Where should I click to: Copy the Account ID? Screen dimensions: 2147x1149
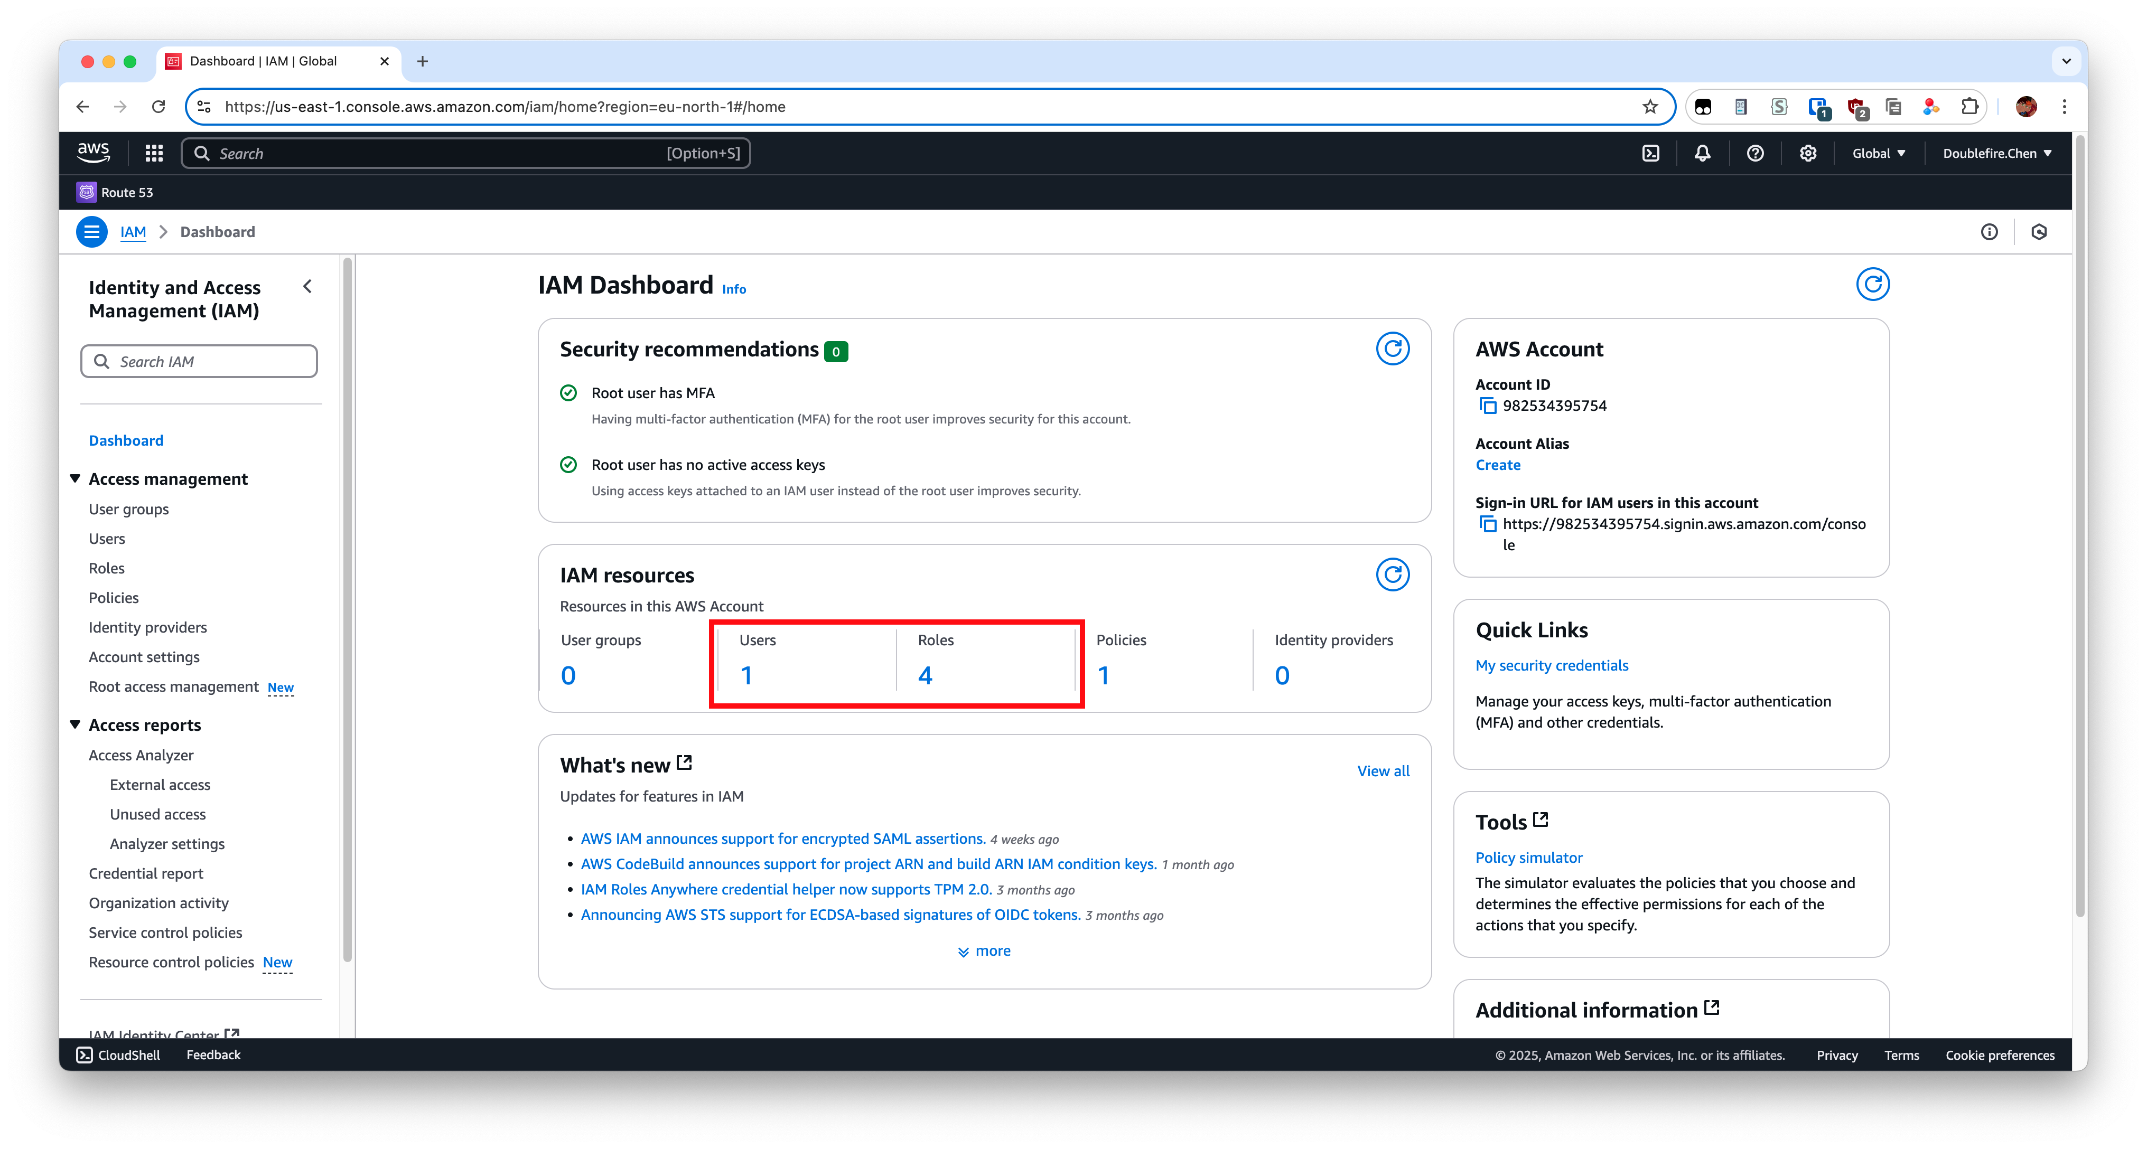pos(1488,406)
